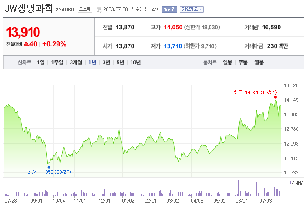Click the 최저 11,050 (09/27) label

pyautogui.click(x=49, y=172)
